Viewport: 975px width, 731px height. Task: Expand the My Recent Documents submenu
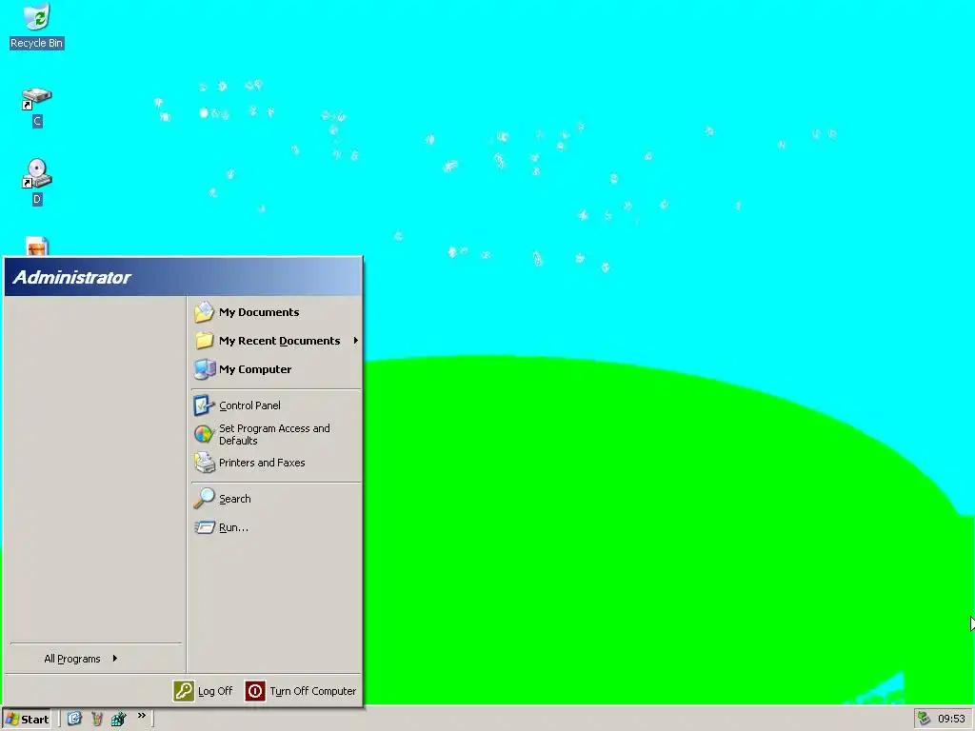pos(276,341)
